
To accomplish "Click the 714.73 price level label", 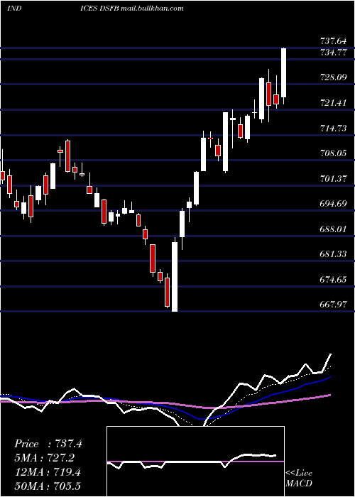I will pos(334,128).
